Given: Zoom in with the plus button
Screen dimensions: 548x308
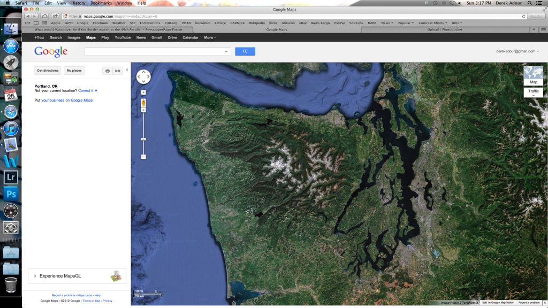Looking at the screenshot, I should tap(143, 110).
